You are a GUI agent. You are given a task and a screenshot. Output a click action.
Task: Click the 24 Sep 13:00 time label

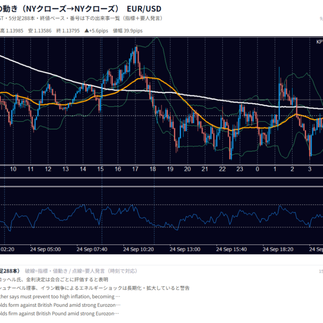185,249
